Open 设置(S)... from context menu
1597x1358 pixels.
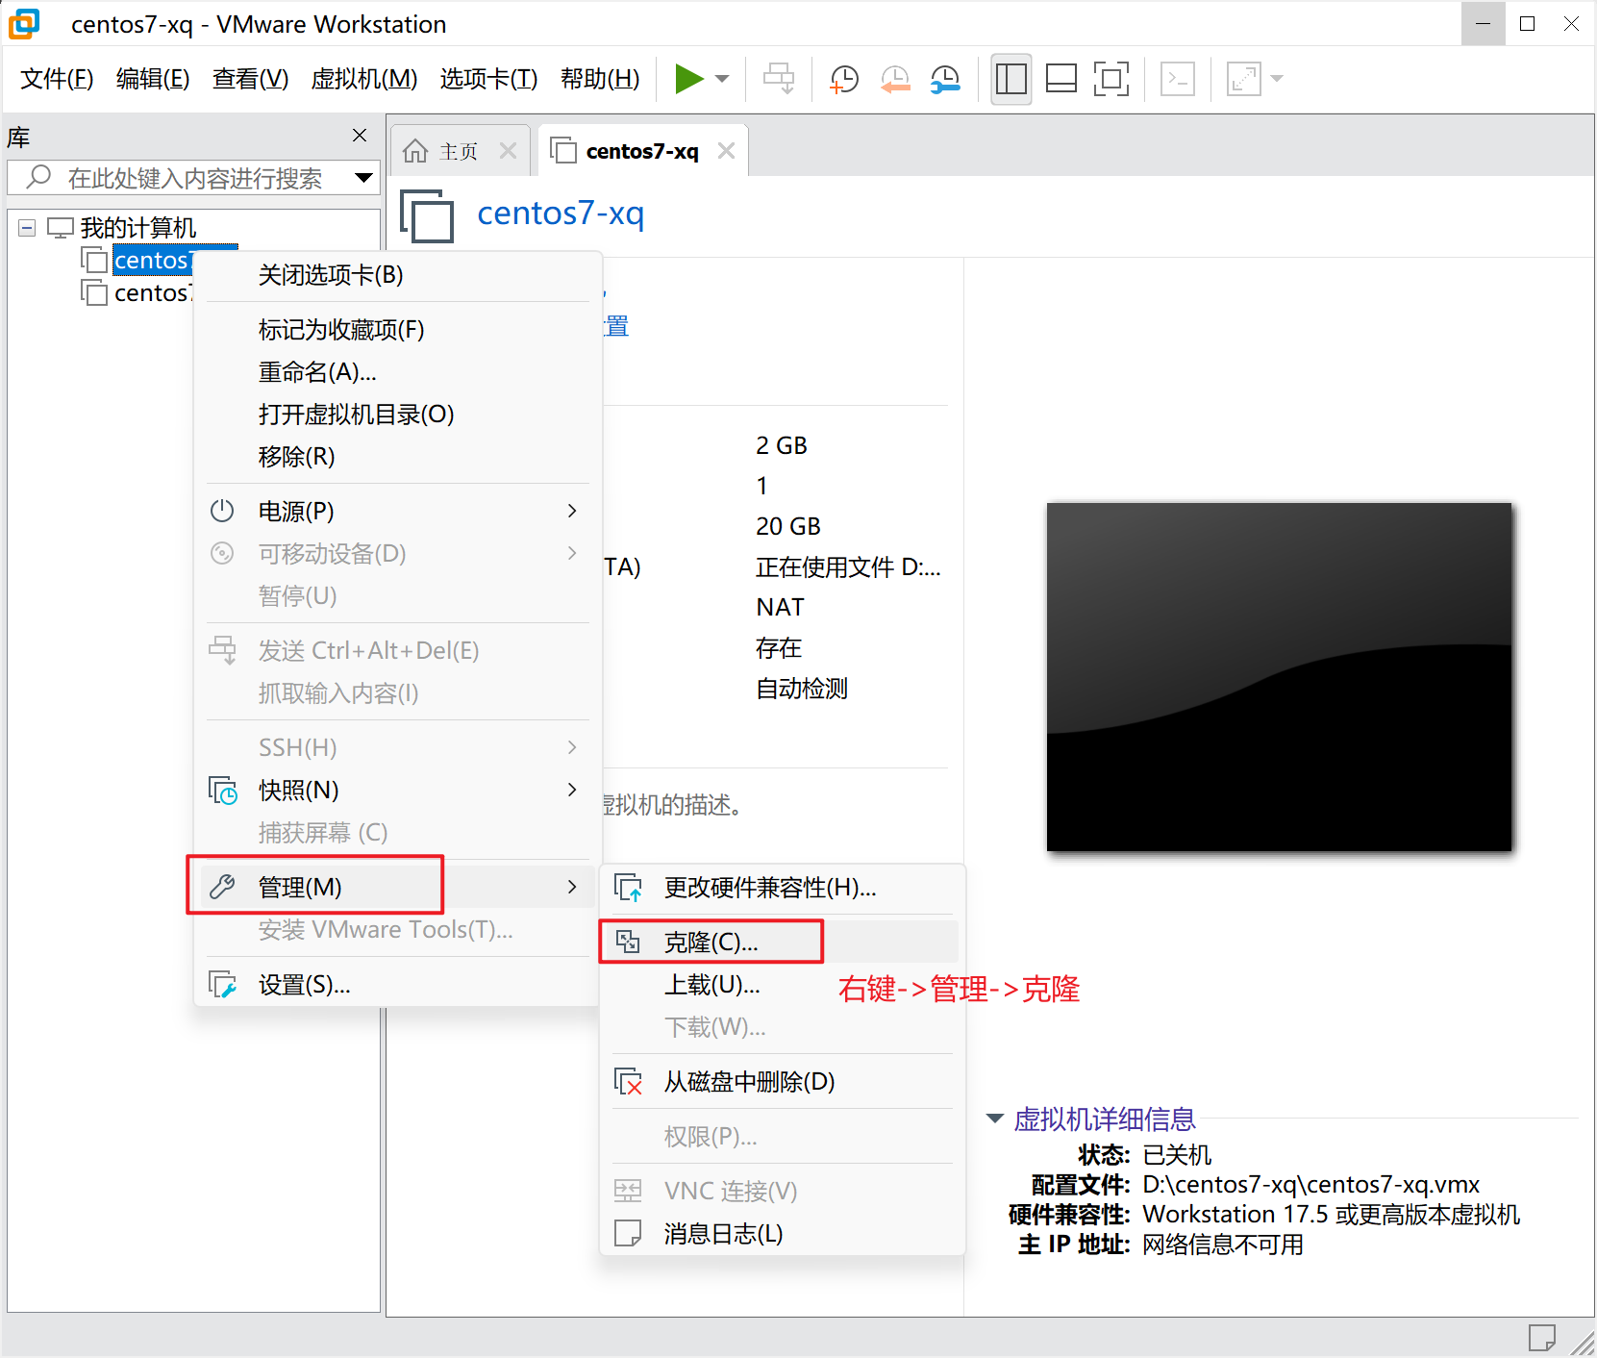coord(398,985)
